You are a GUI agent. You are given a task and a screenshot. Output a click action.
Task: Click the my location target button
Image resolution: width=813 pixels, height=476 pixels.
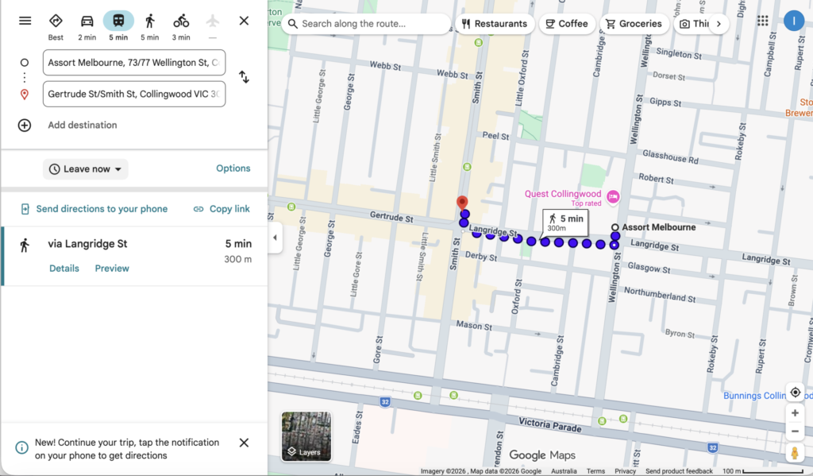point(795,392)
